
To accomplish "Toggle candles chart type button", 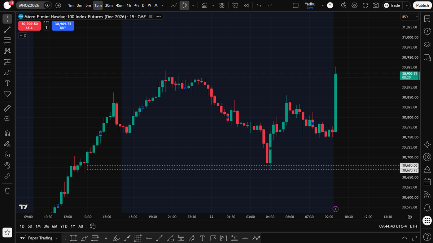I will [x=184, y=5].
